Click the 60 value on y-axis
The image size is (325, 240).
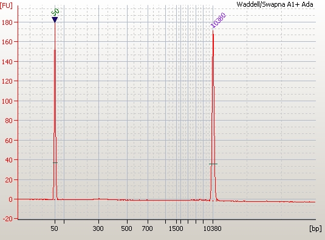point(9,141)
